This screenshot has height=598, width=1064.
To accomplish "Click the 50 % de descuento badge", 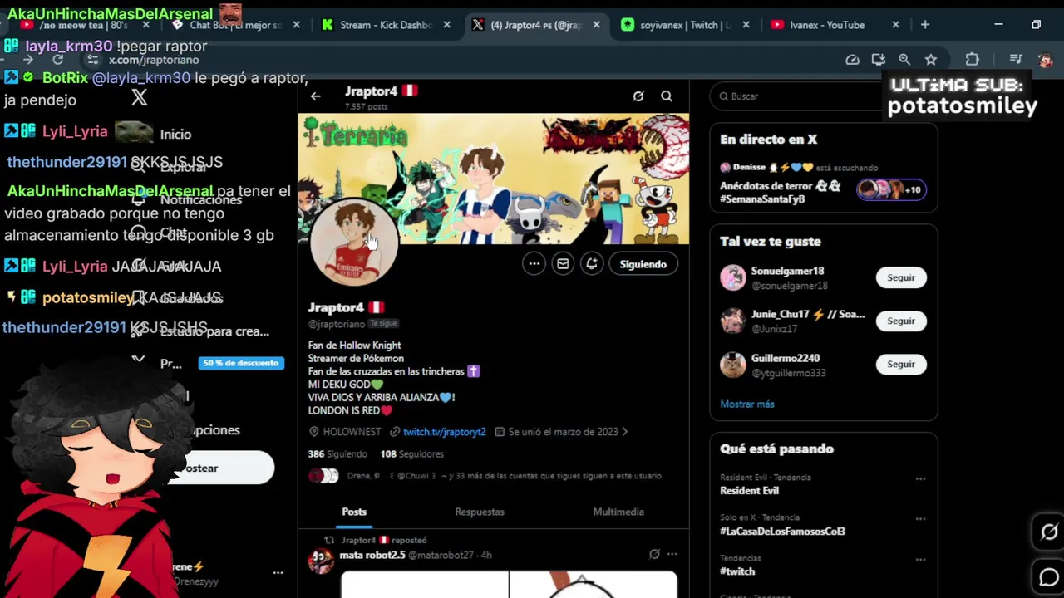I will [x=241, y=363].
